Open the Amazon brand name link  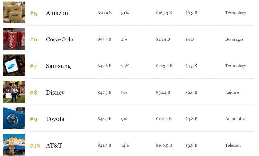tap(57, 13)
